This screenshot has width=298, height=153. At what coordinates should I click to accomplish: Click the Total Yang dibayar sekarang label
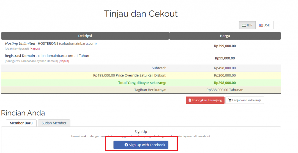(142, 83)
